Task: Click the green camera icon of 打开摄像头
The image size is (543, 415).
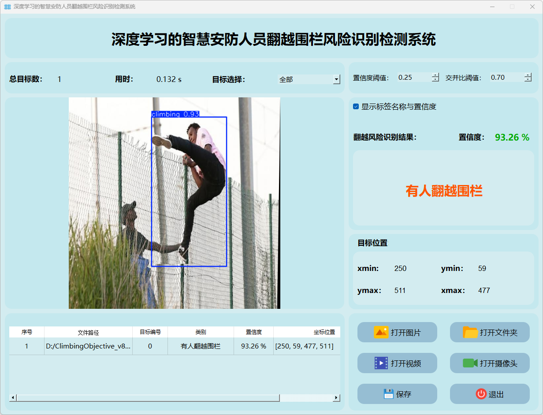Action: pos(470,363)
